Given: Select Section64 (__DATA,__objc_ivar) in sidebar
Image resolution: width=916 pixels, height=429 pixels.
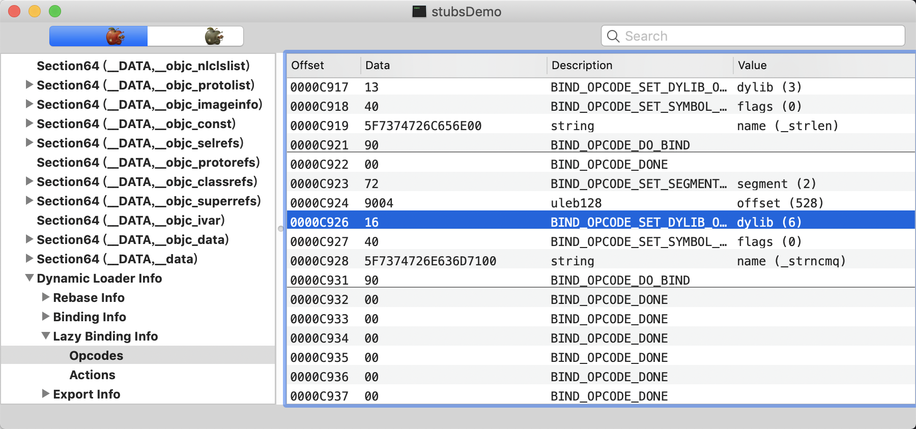Looking at the screenshot, I should [130, 220].
